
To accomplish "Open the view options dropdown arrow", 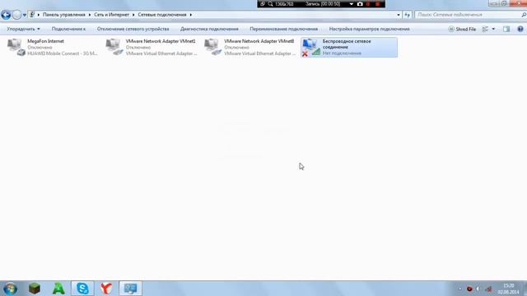I will [x=493, y=30].
